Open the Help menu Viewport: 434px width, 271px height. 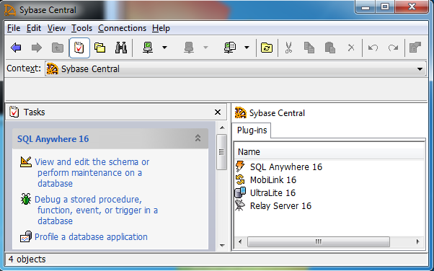(161, 28)
